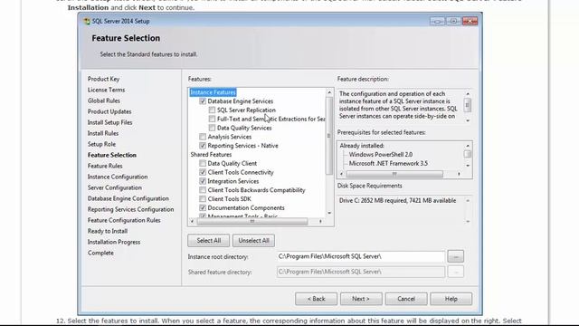Enable Data Quality Services checkbox
579x326 pixels.
pyautogui.click(x=212, y=128)
